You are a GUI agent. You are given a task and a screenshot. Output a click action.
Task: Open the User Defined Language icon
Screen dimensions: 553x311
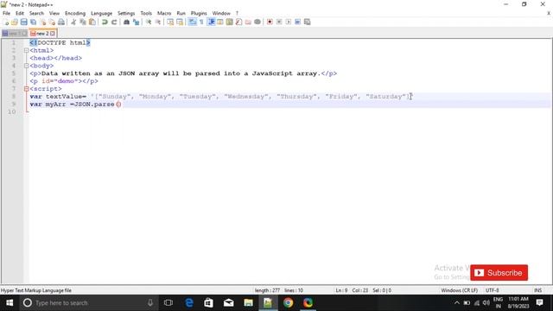tap(220, 22)
